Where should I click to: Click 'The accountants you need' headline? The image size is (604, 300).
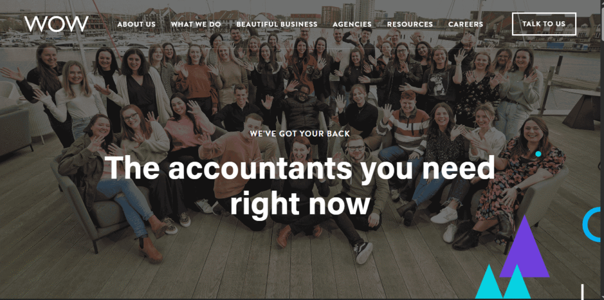tap(301, 167)
